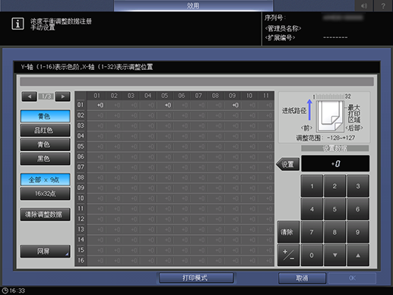393x295 pixels.
Task: Tap keypad digit 2
Action: (x=334, y=186)
